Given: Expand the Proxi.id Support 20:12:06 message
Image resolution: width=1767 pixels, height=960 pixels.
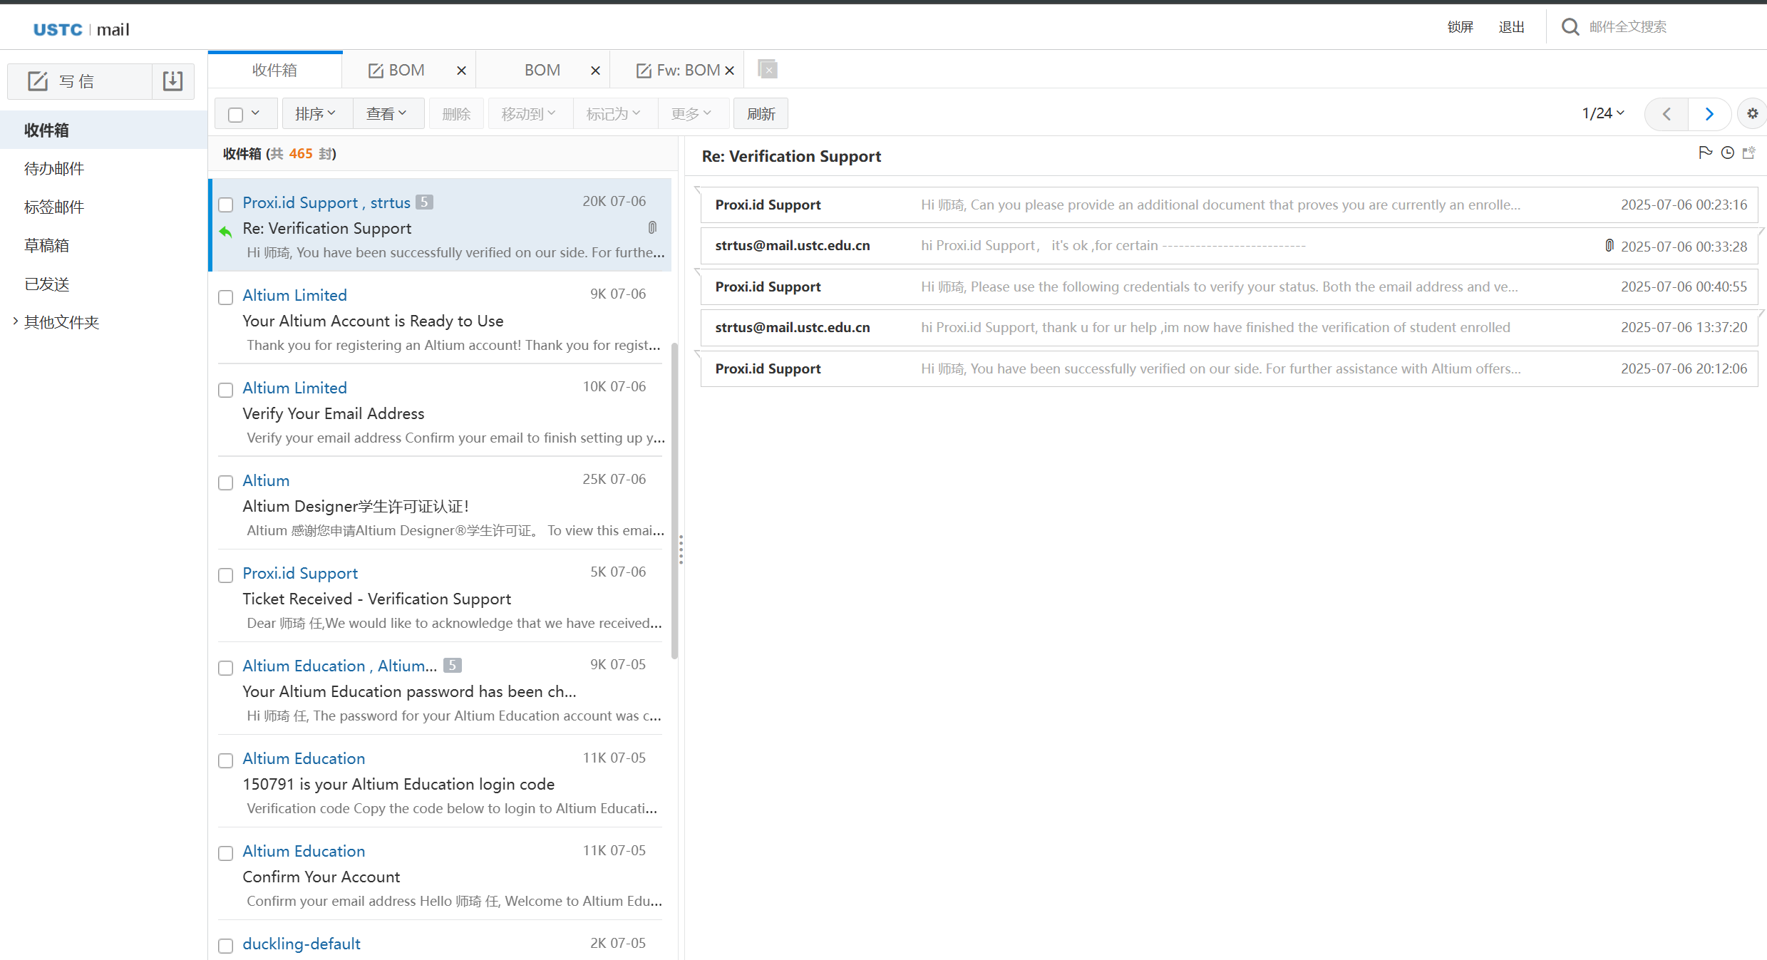Looking at the screenshot, I should 1229,368.
